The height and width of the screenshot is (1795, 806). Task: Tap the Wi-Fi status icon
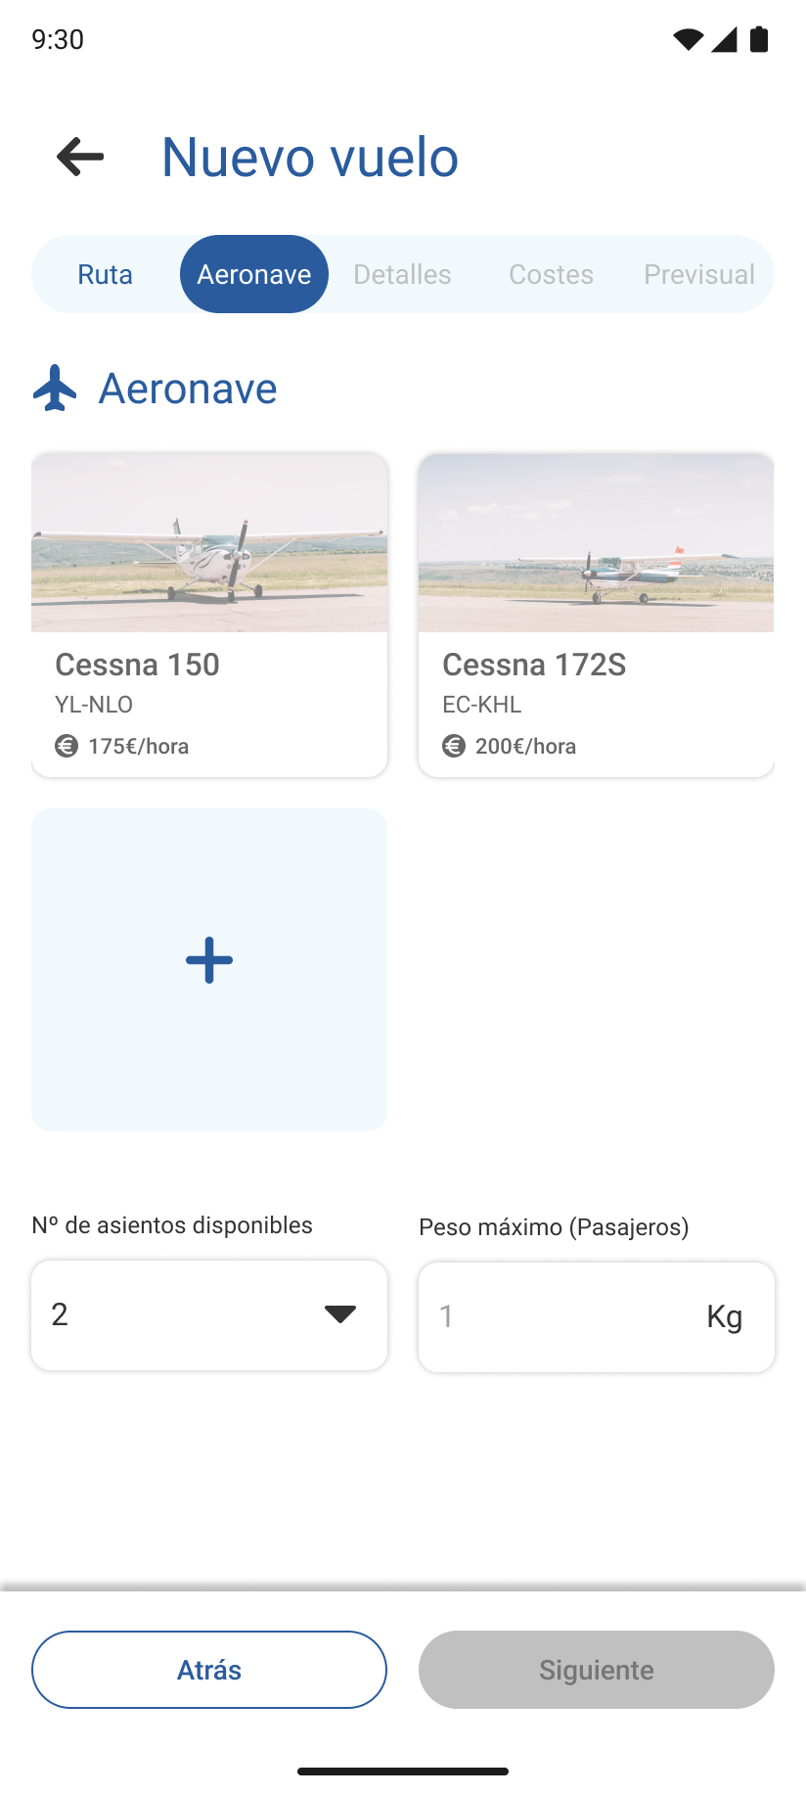pyautogui.click(x=688, y=39)
